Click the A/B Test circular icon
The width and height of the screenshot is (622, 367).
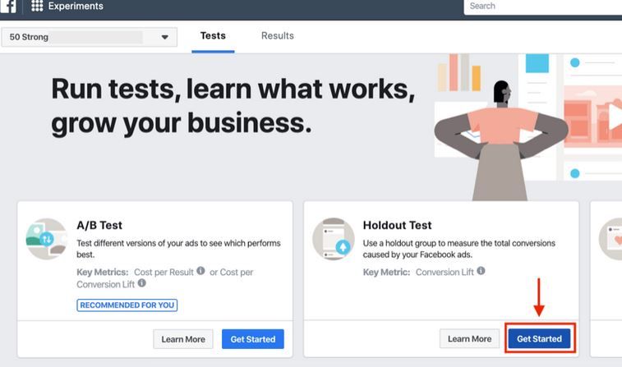tap(46, 239)
